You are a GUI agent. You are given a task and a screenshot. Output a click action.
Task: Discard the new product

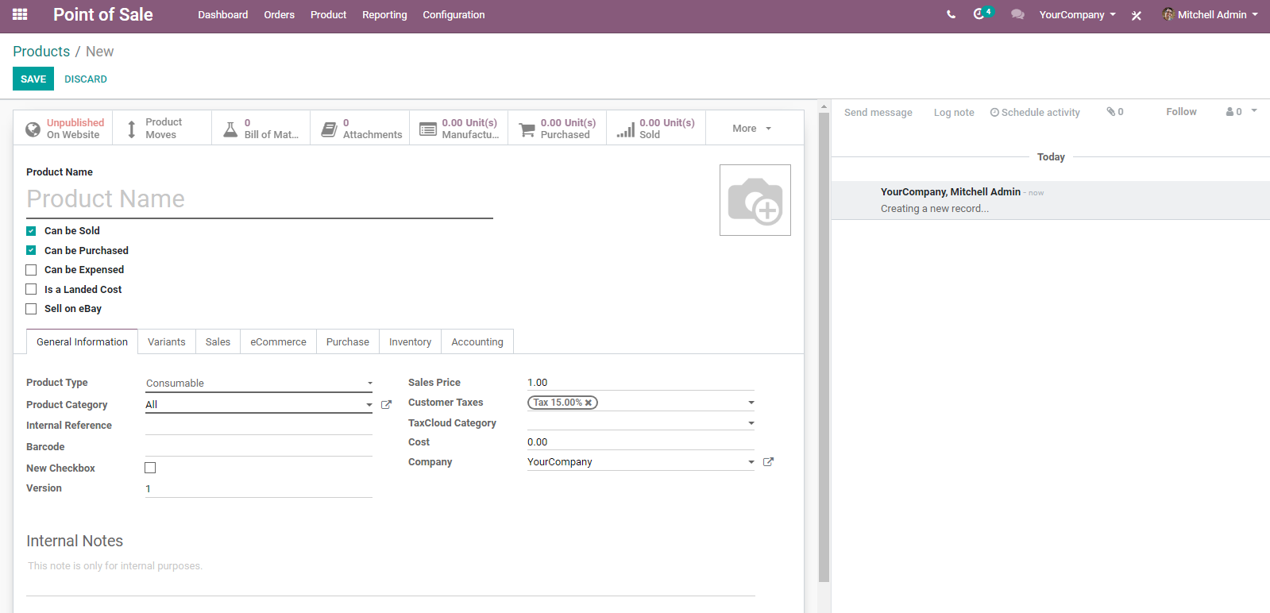click(x=86, y=79)
